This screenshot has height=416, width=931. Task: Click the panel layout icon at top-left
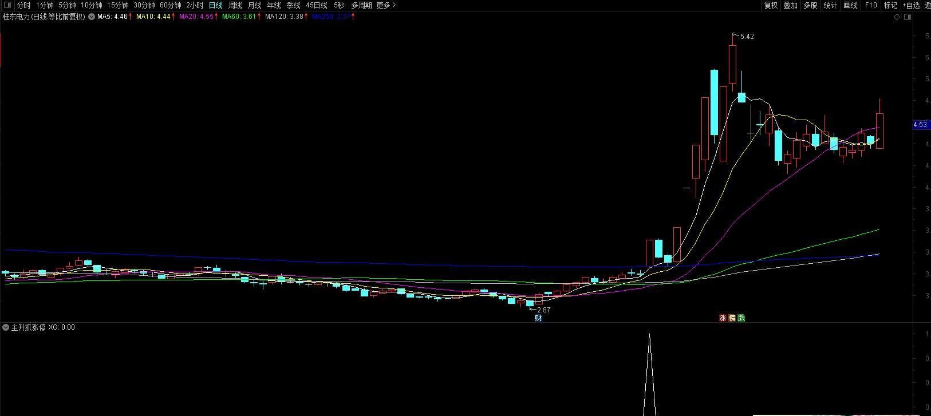click(x=7, y=5)
